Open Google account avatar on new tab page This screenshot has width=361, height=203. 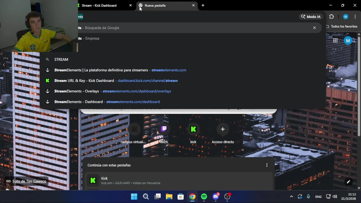pos(348,41)
